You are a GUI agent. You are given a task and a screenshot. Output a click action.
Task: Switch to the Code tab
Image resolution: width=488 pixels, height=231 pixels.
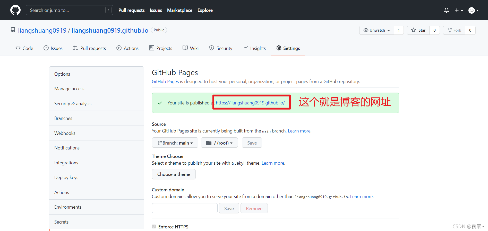point(24,48)
